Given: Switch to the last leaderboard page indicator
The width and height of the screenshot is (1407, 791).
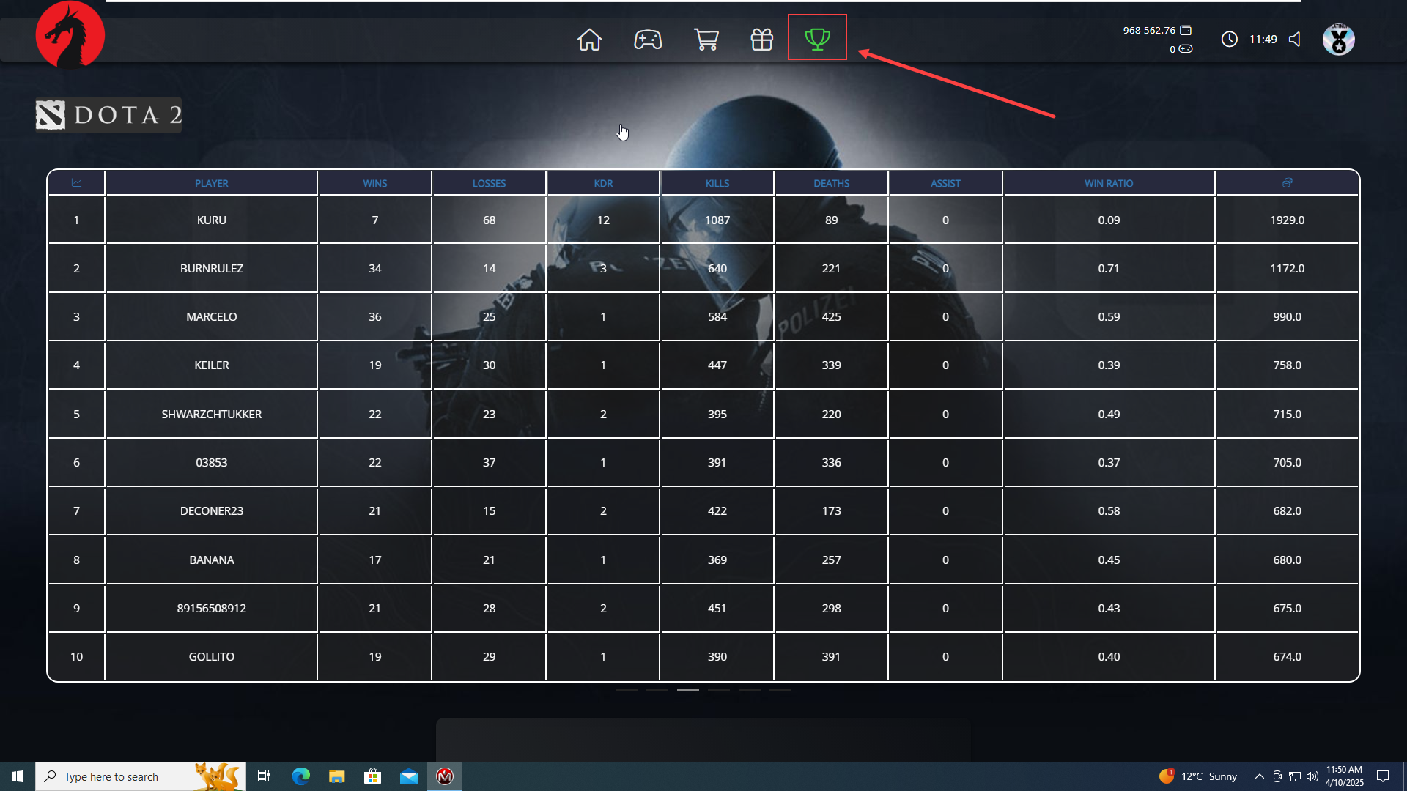Looking at the screenshot, I should point(780,690).
